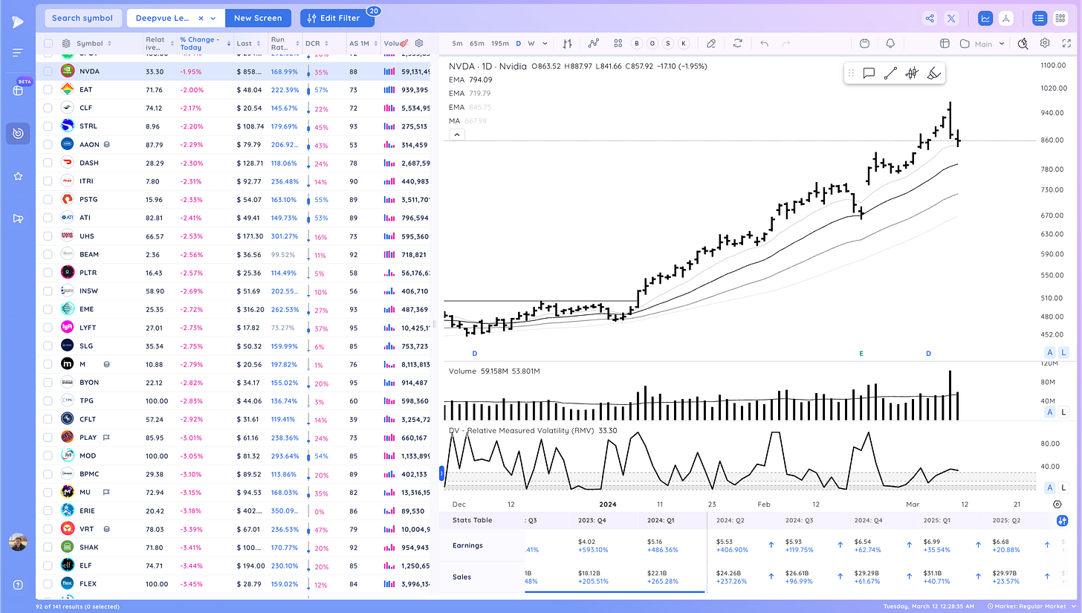Open the sidebar hamburger menu
The width and height of the screenshot is (1082, 613).
click(x=18, y=53)
